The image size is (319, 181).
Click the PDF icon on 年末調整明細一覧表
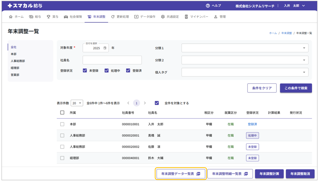(x=246, y=174)
